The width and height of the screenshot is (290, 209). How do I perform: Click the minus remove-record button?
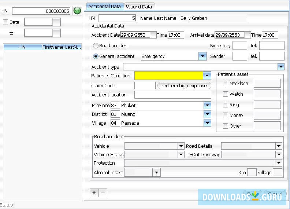(x=103, y=193)
